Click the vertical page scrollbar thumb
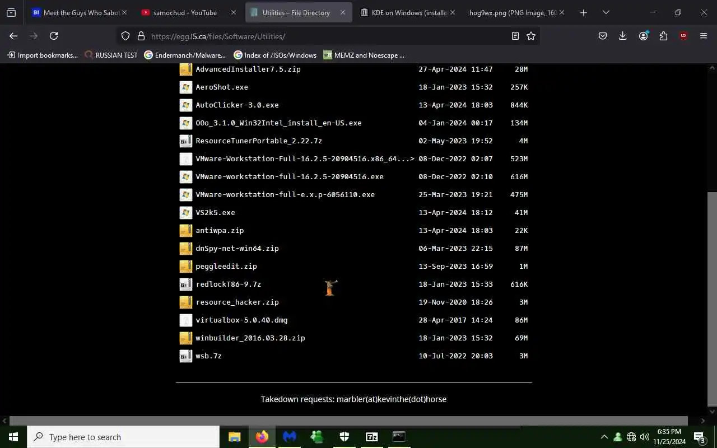The width and height of the screenshot is (717, 448). (x=712, y=298)
